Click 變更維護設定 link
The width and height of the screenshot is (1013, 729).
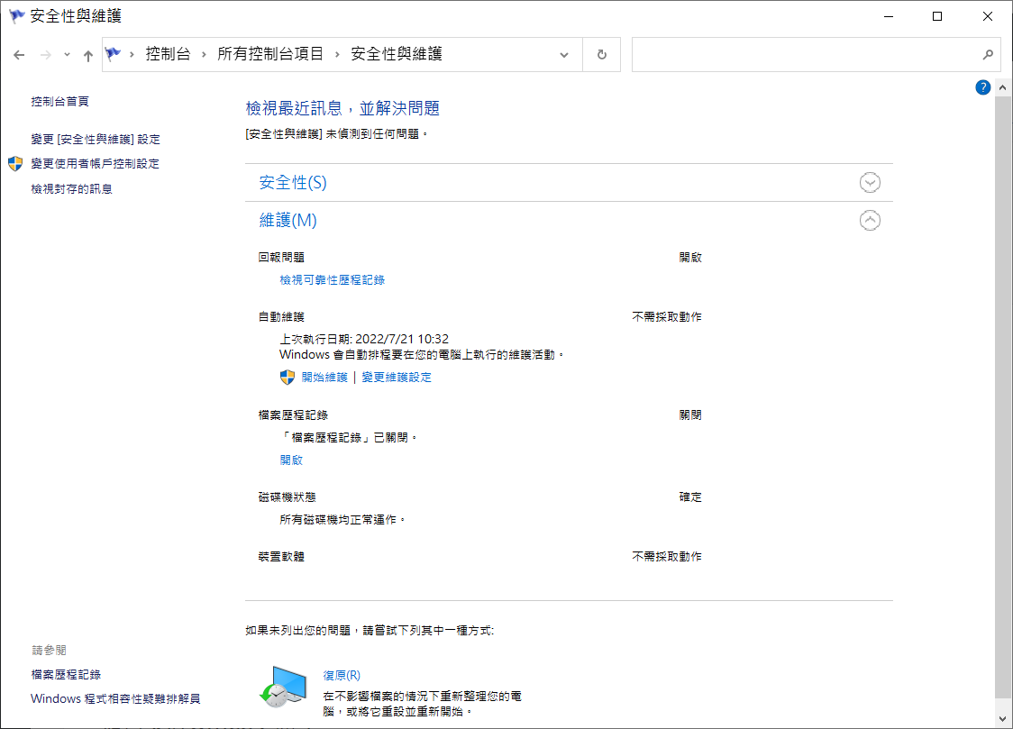pyautogui.click(x=397, y=378)
